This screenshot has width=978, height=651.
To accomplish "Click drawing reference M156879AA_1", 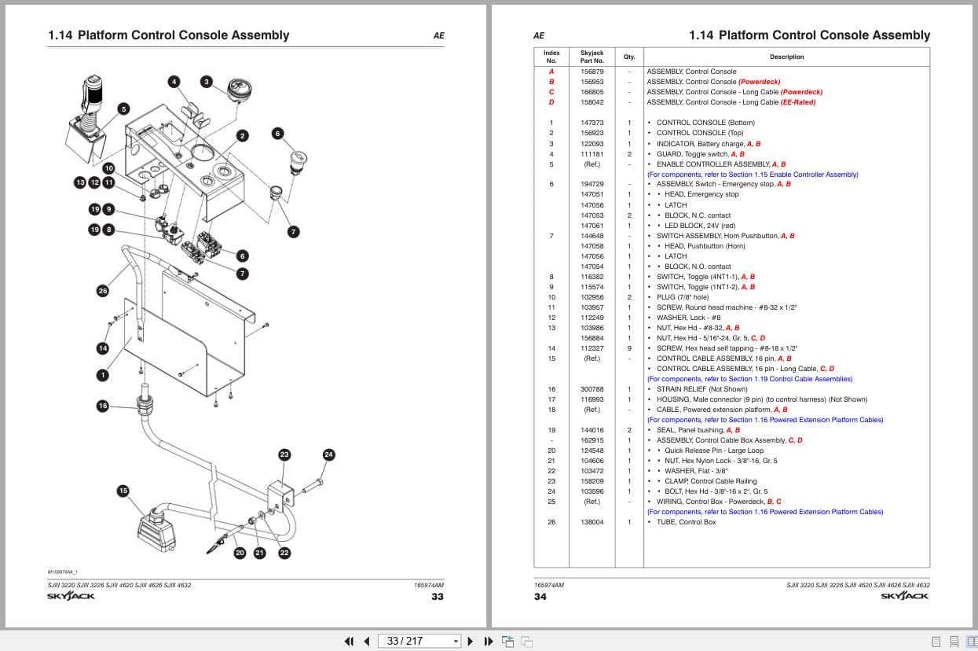I will [63, 572].
